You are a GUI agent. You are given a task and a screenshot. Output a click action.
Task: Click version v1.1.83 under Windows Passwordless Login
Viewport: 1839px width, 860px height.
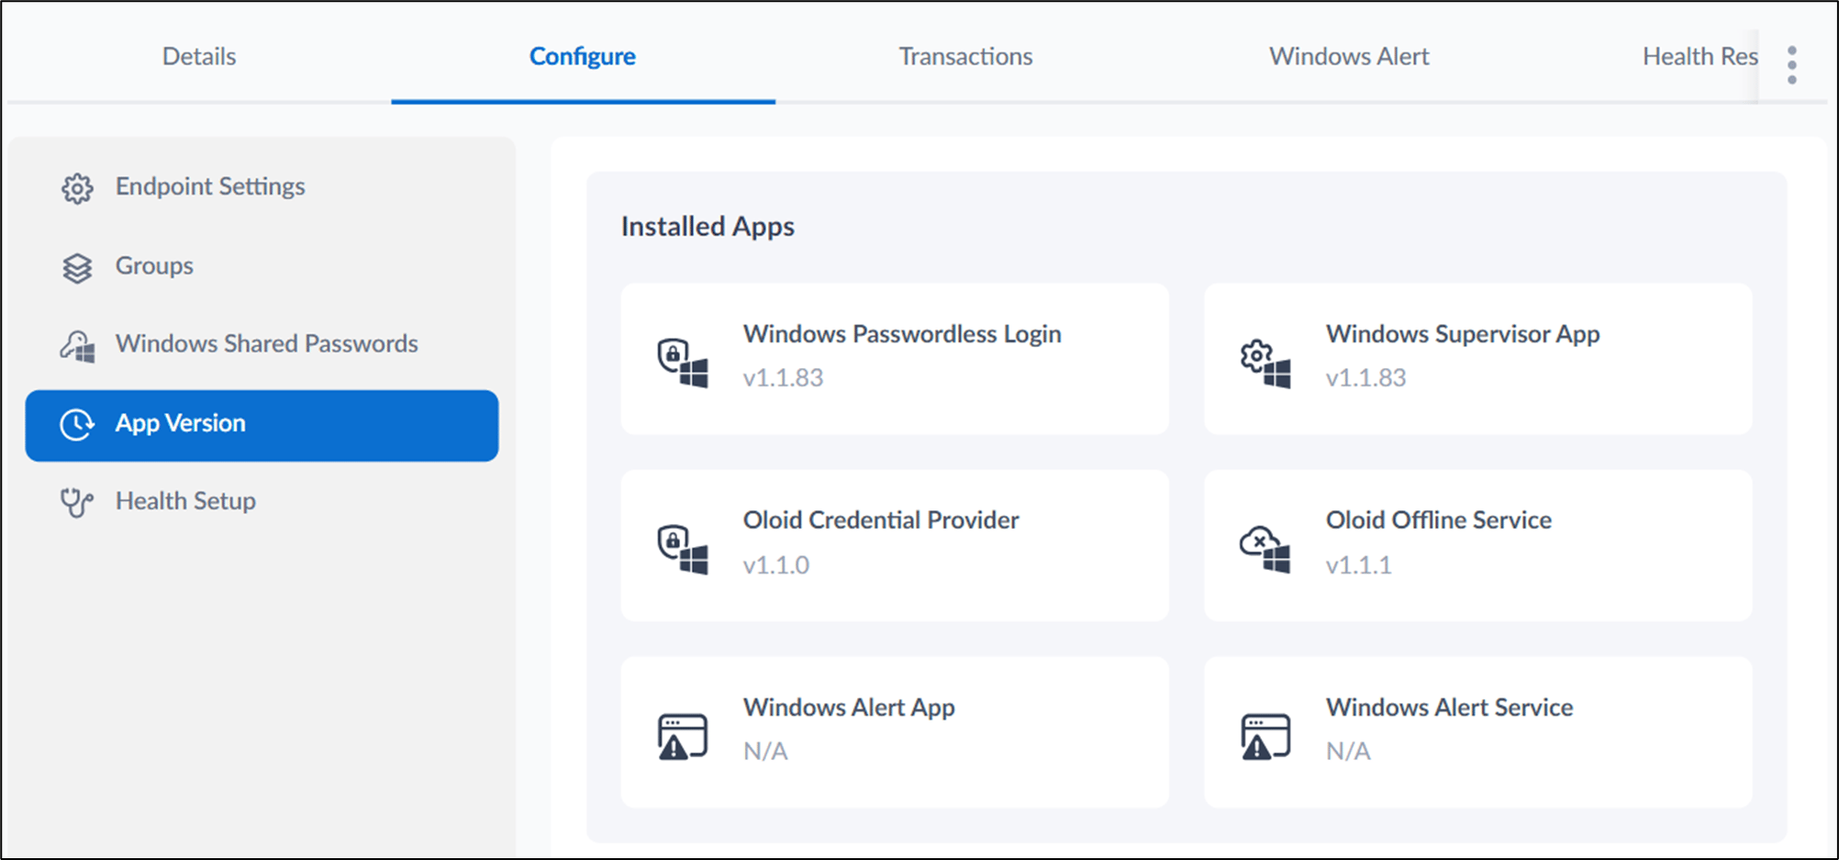coord(783,378)
